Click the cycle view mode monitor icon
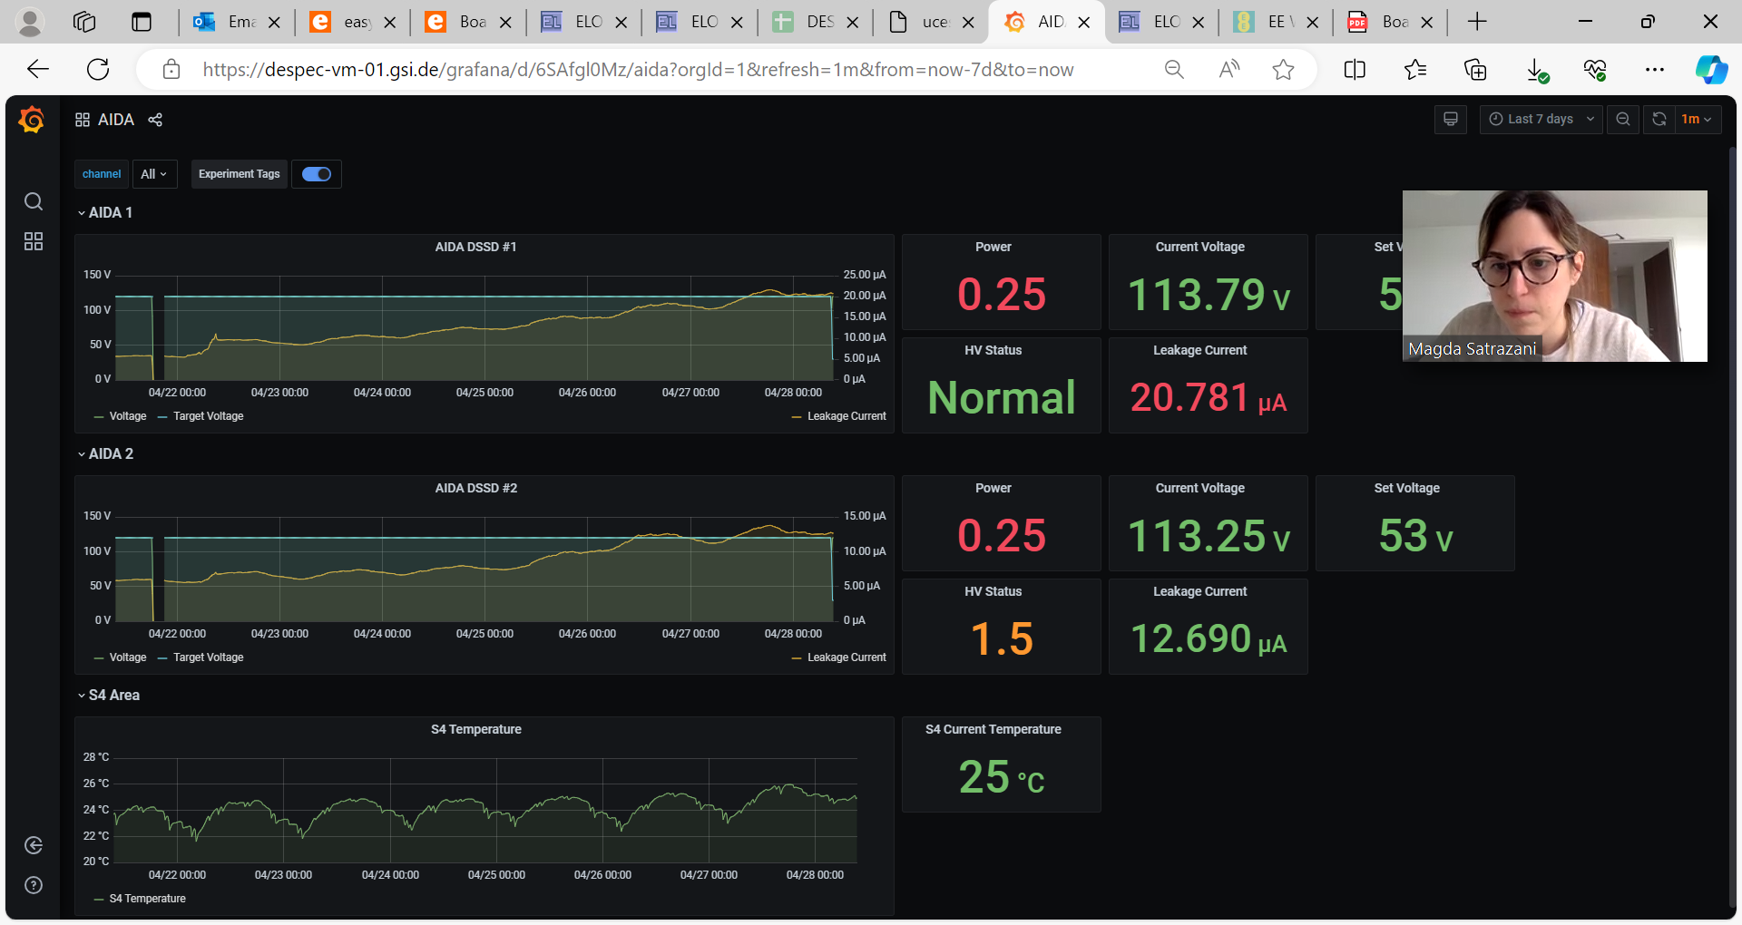1742x925 pixels. tap(1450, 119)
